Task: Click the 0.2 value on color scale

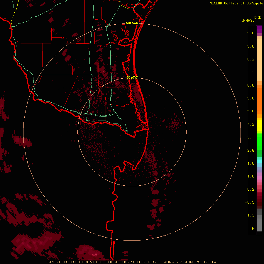Action: click(x=251, y=189)
